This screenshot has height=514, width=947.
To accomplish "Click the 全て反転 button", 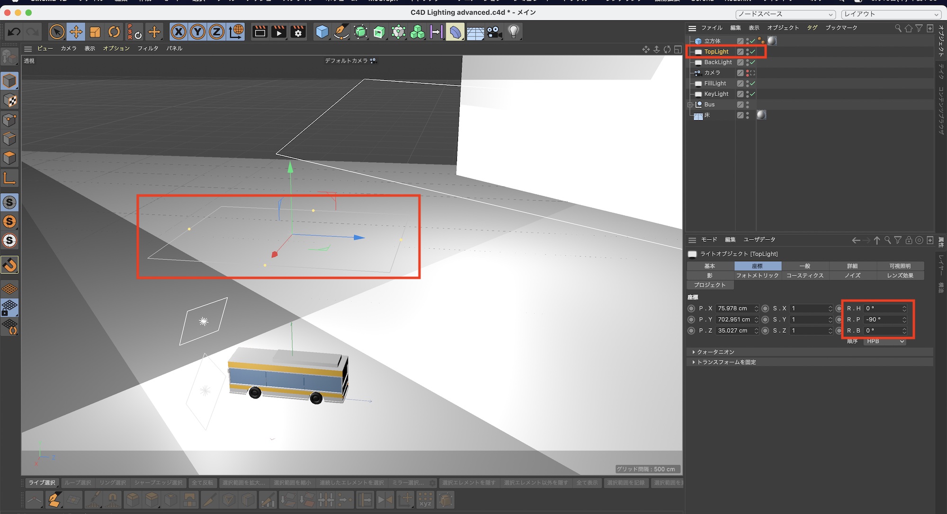I will [202, 483].
